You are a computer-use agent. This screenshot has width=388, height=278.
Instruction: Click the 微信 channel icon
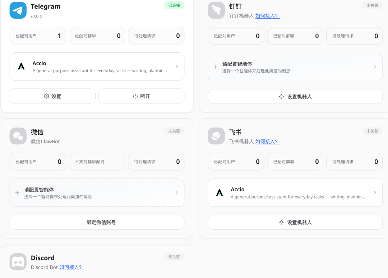[x=18, y=136]
